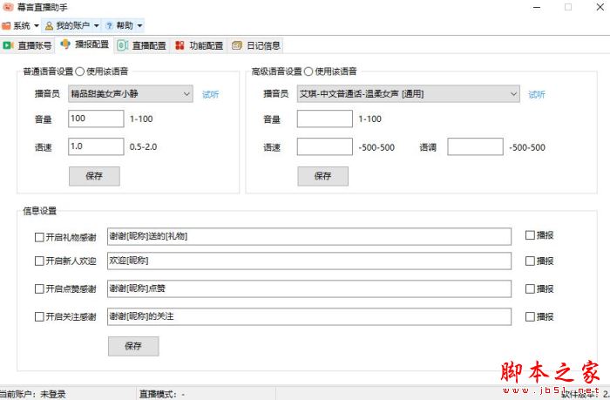Enable the 开启关注感谢 checkbox

tap(39, 316)
